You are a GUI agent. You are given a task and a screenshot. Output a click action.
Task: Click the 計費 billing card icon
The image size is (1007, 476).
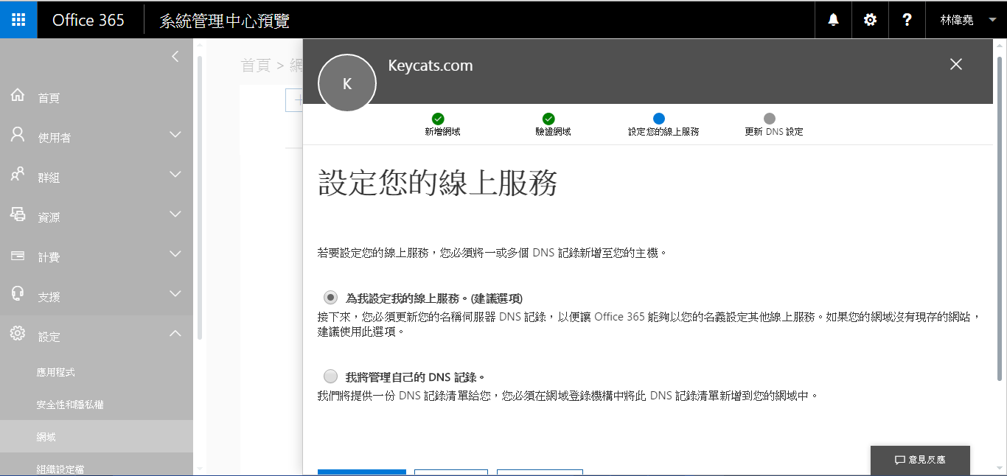coord(18,256)
